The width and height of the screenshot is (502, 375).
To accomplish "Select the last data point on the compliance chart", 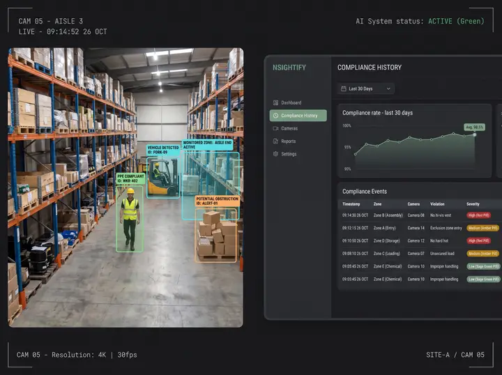I will point(475,135).
